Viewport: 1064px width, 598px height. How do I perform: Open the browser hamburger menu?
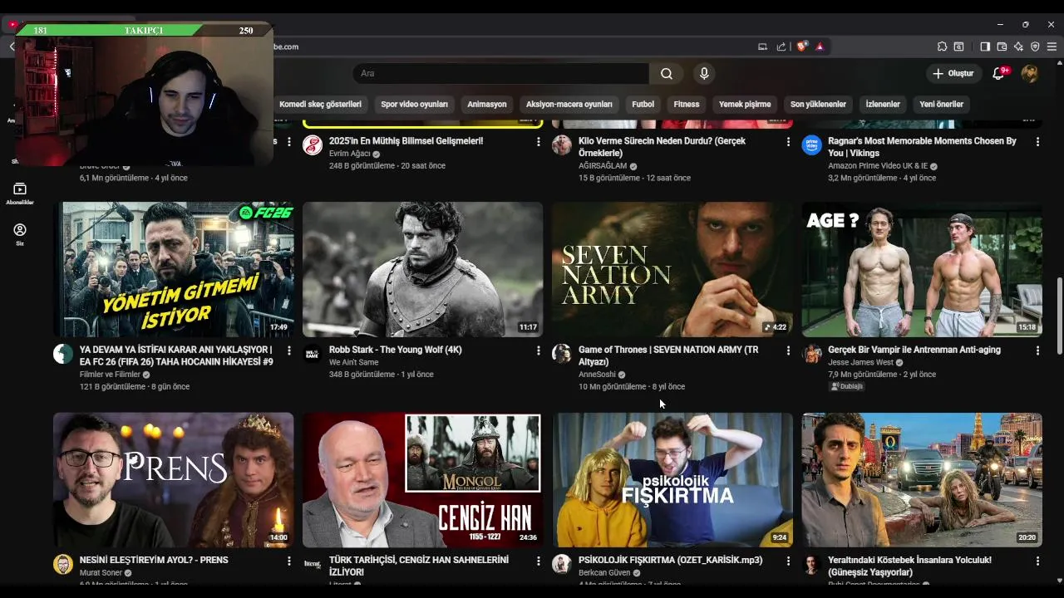[1052, 47]
